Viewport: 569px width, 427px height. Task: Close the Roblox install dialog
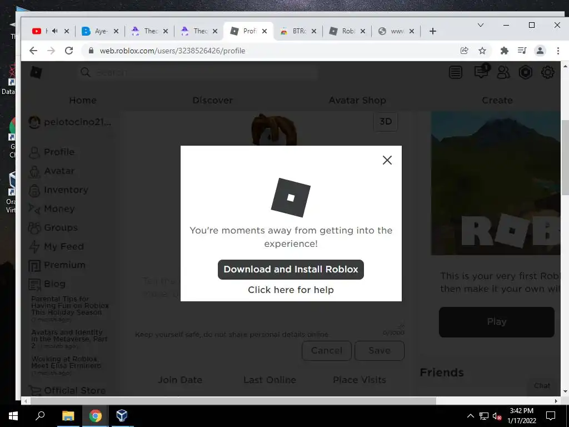[x=387, y=160]
